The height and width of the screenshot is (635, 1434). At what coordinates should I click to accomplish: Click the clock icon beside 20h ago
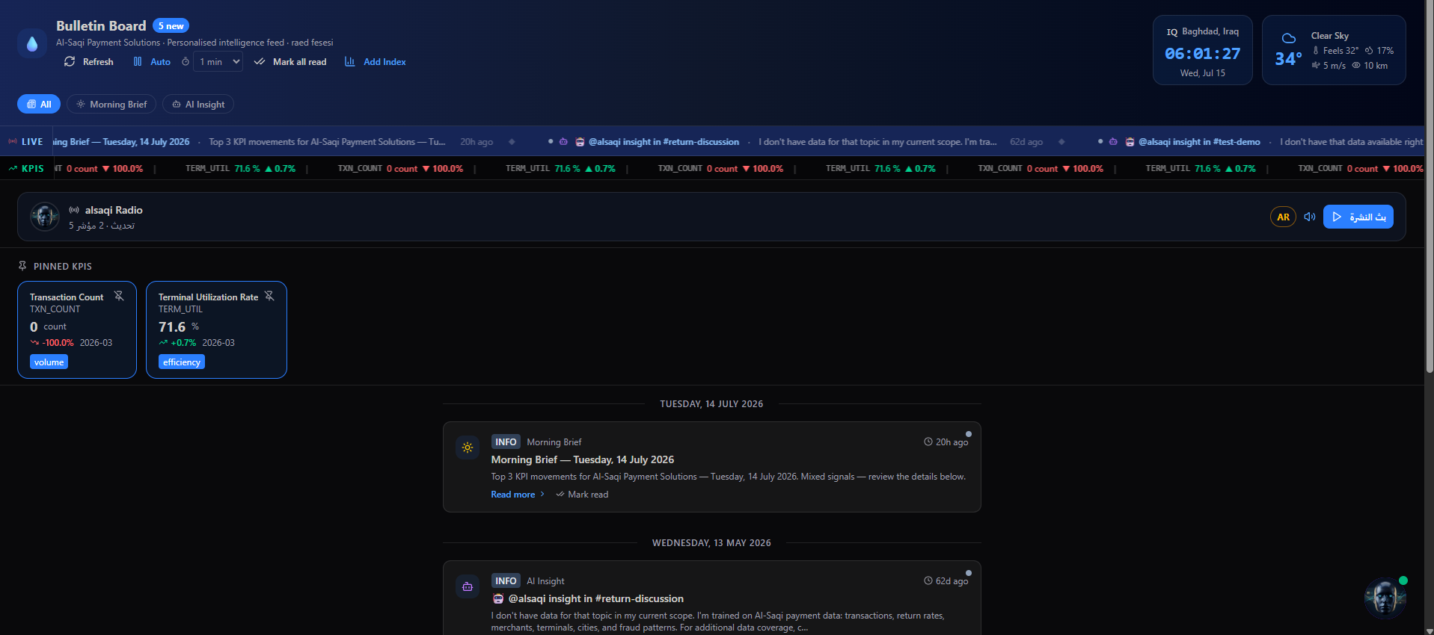point(928,442)
